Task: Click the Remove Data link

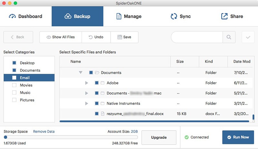Action: [44, 132]
